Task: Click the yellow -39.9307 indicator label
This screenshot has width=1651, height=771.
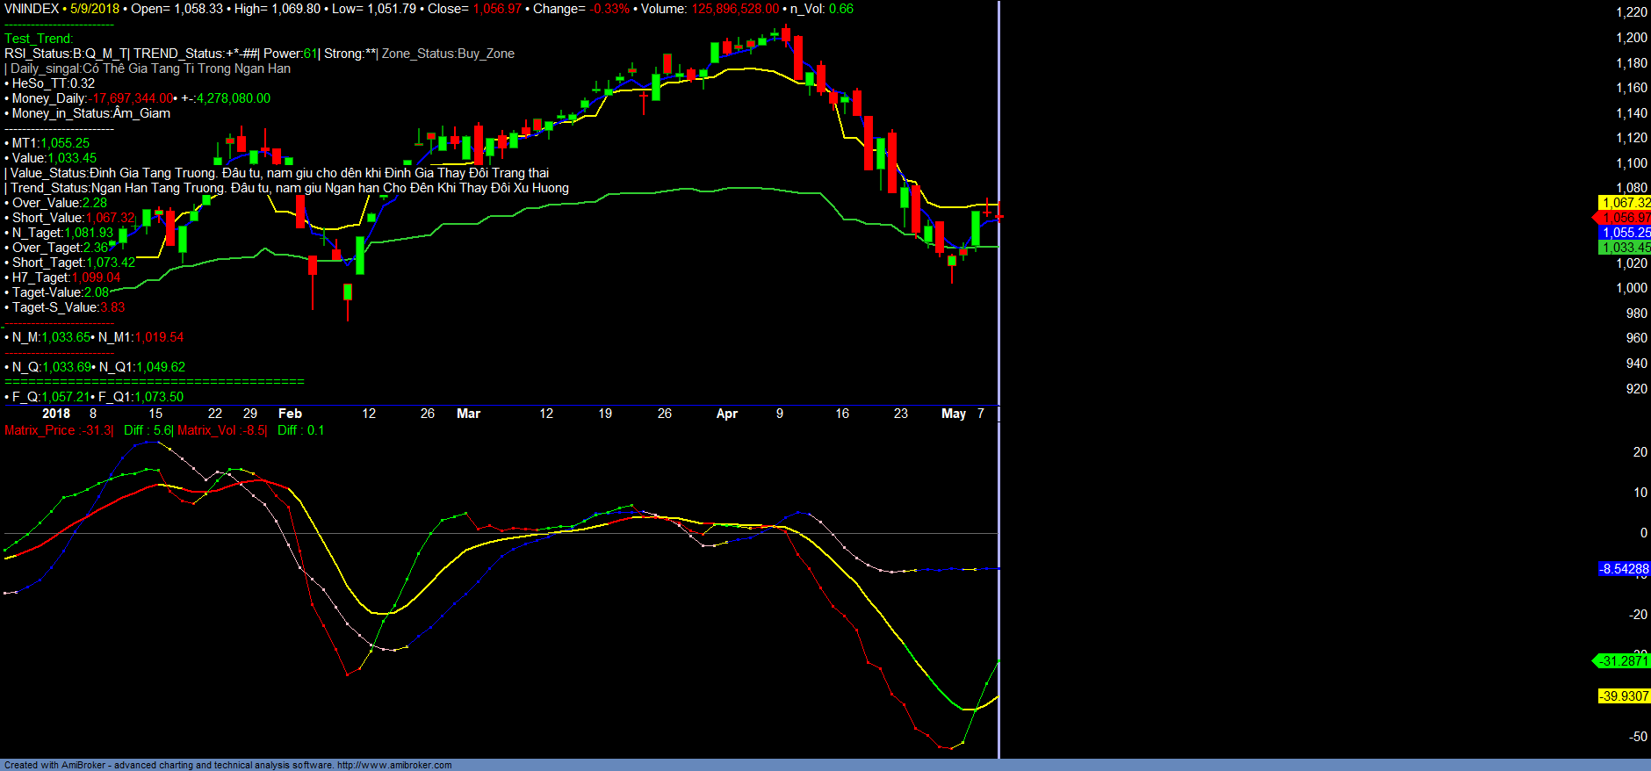Action: (1624, 696)
